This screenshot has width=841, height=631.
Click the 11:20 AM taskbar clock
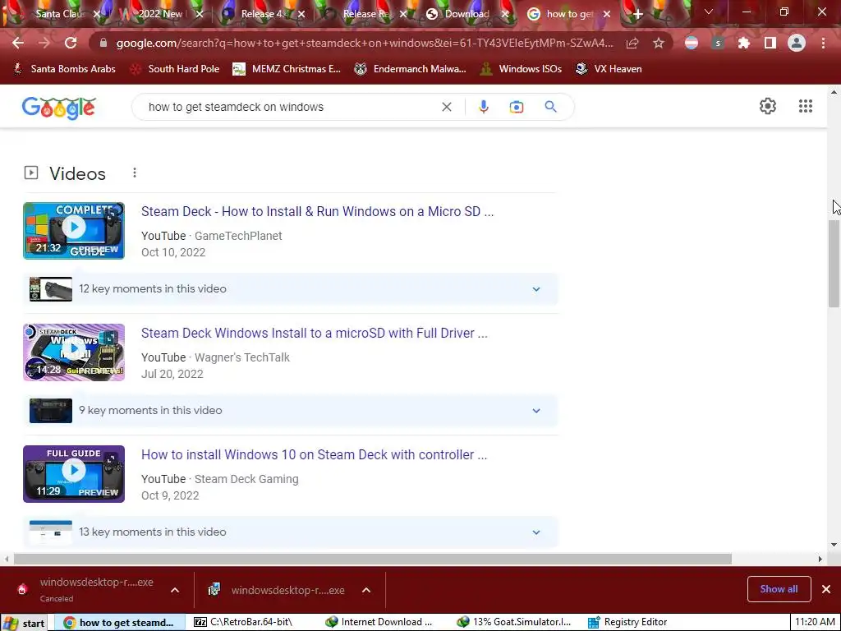pos(814,623)
